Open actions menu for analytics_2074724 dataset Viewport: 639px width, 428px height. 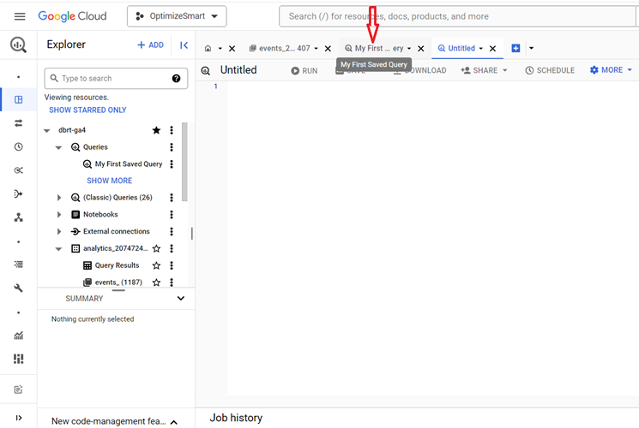pos(172,248)
